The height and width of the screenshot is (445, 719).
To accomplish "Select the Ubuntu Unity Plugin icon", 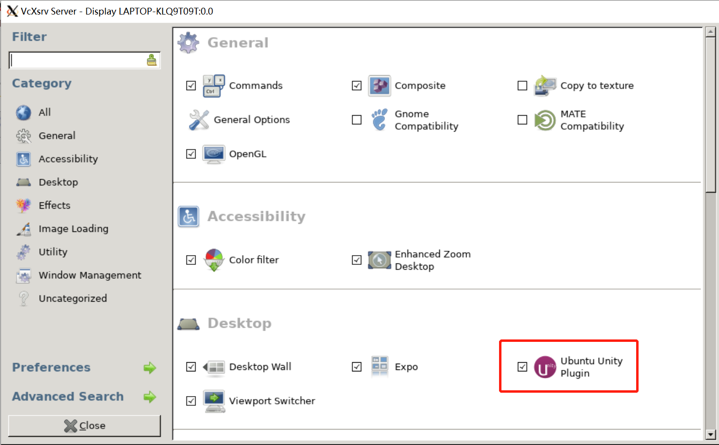I will click(x=545, y=367).
